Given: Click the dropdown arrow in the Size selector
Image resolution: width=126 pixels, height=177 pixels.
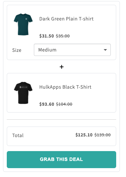Looking at the screenshot, I should pos(105,50).
